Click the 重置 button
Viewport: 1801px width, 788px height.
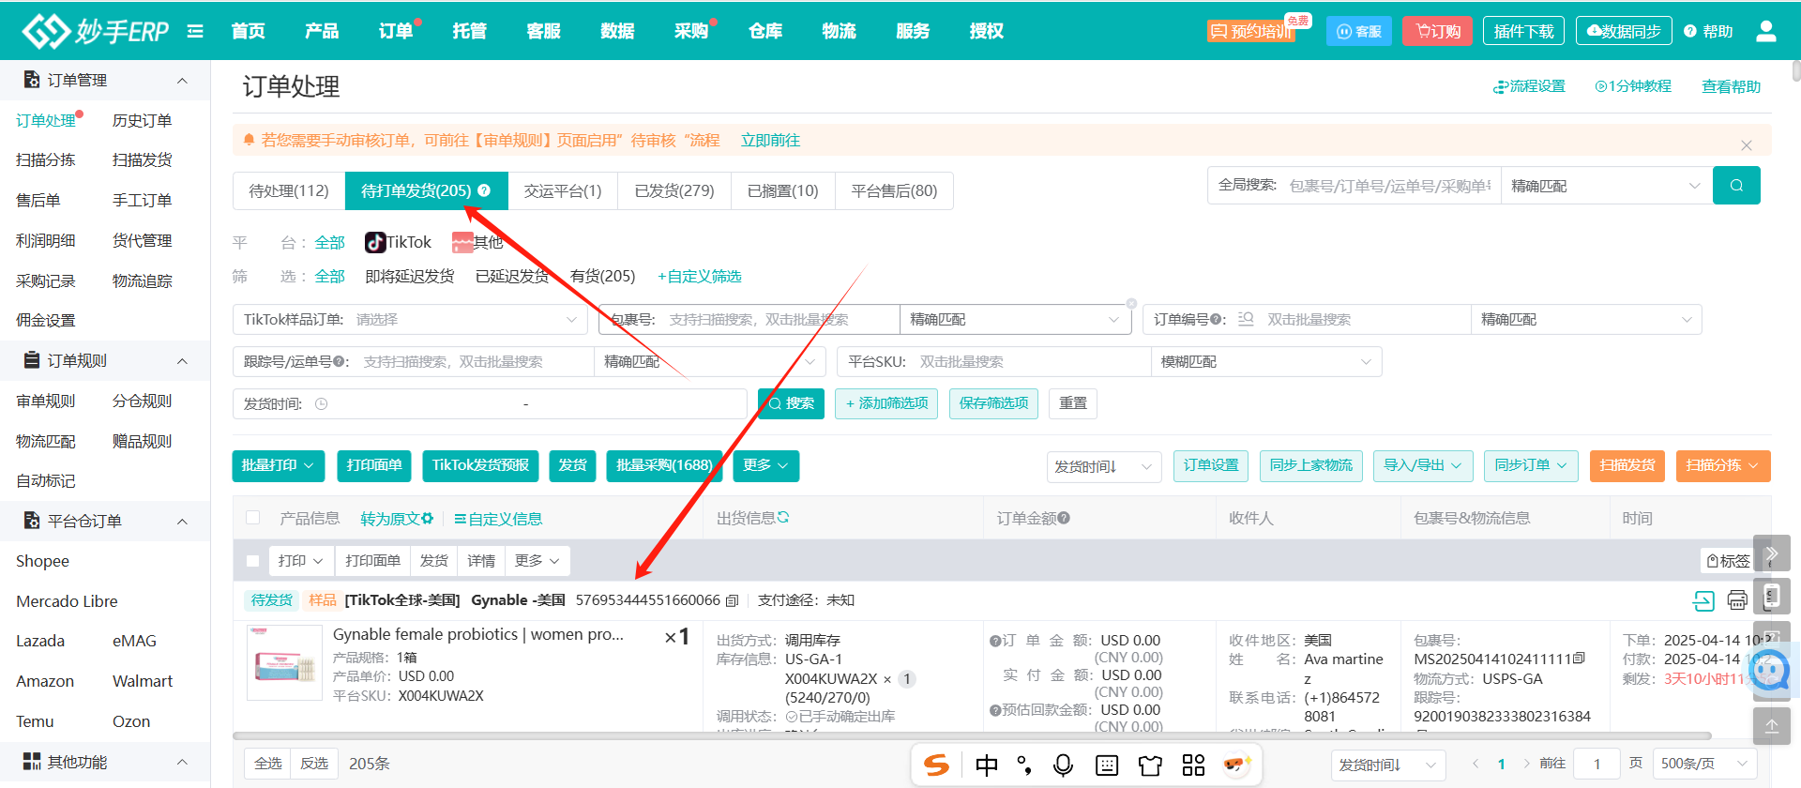coord(1073,403)
